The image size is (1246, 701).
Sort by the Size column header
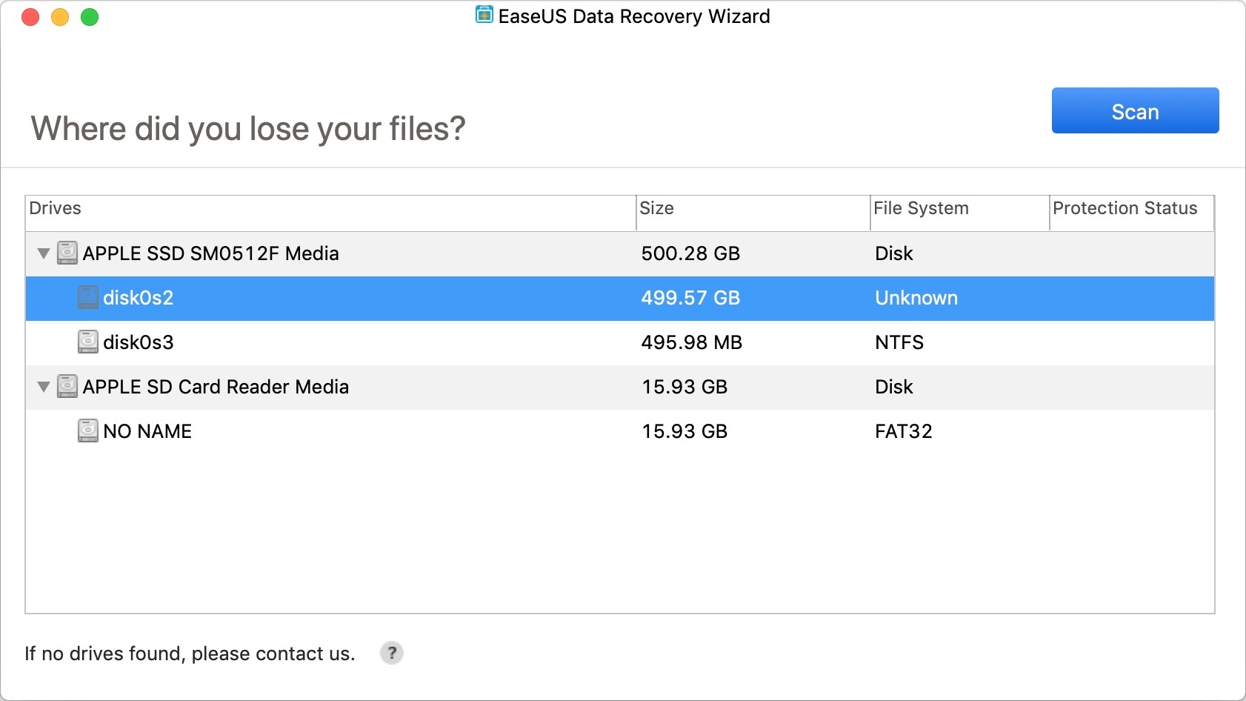coord(752,209)
